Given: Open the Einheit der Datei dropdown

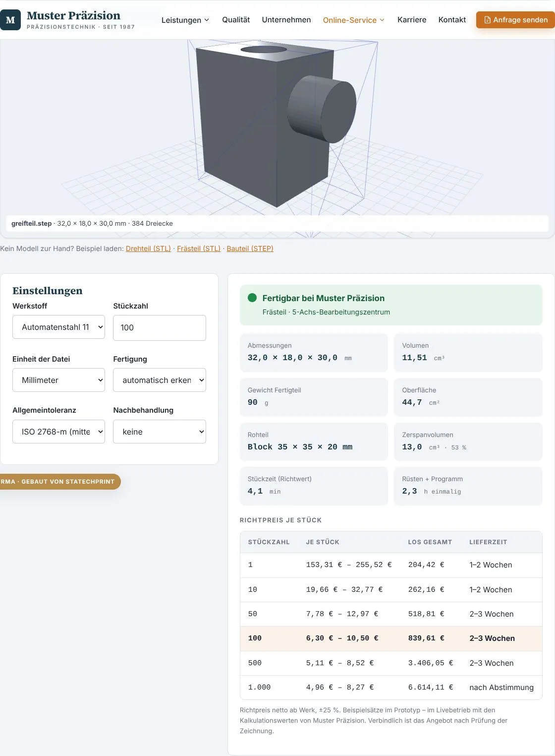Looking at the screenshot, I should click(58, 380).
